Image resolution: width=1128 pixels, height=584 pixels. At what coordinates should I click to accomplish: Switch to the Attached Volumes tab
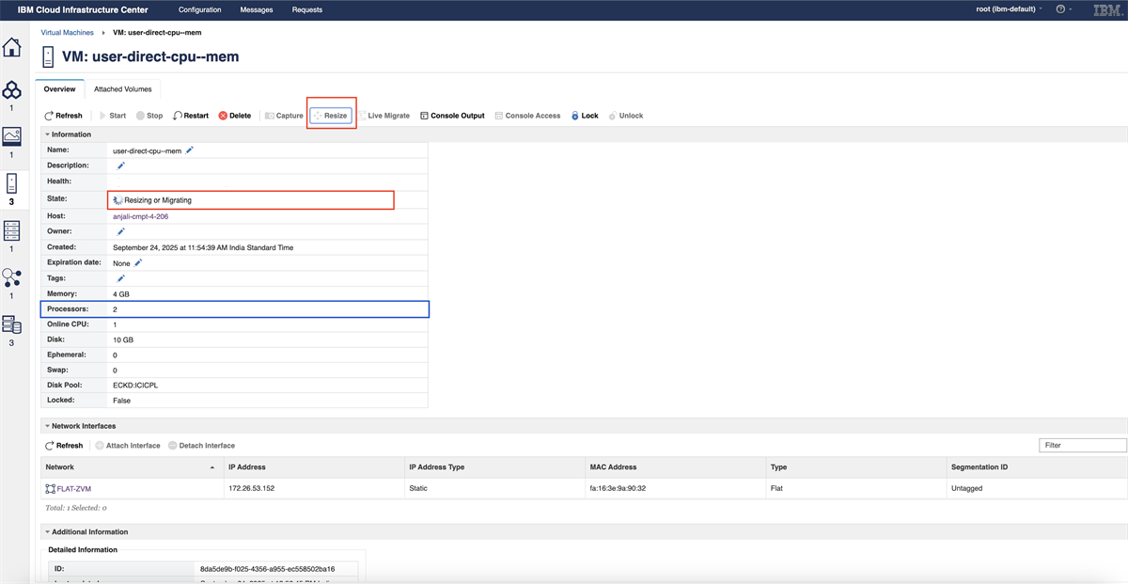coord(122,89)
